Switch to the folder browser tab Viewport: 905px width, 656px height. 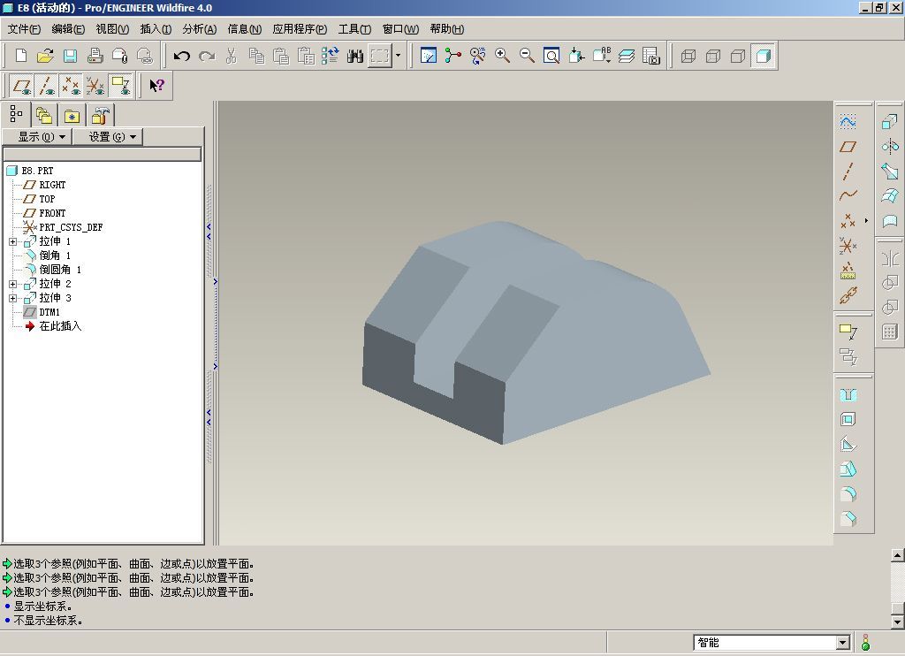(x=44, y=116)
